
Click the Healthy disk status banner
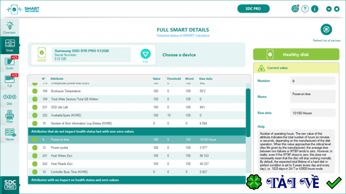click(x=296, y=54)
